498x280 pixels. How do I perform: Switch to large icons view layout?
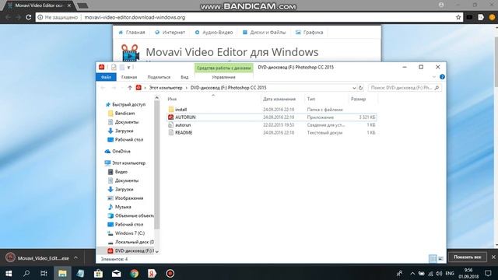coord(441,259)
